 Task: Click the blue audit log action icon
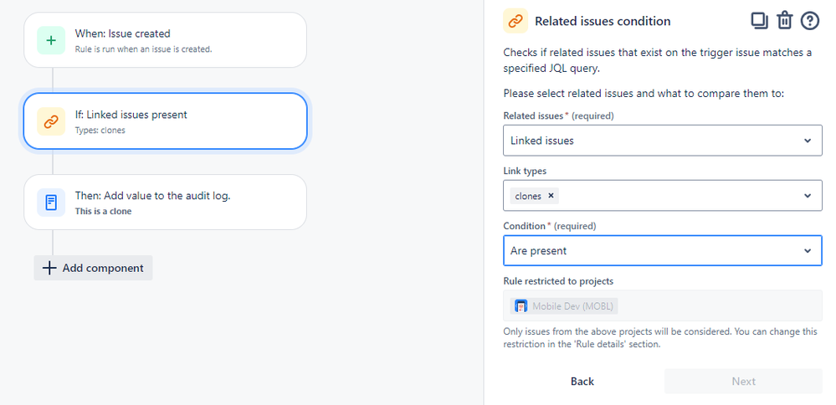pyautogui.click(x=51, y=202)
